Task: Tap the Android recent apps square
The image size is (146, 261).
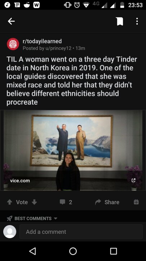Action: pyautogui.click(x=114, y=251)
